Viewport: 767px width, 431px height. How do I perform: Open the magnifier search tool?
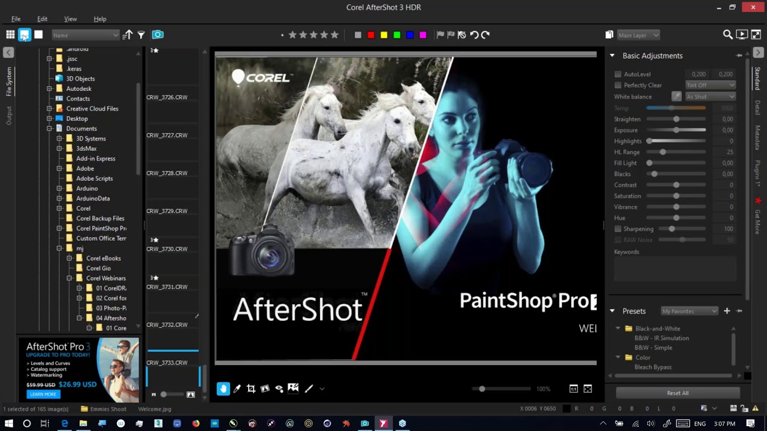tap(727, 35)
